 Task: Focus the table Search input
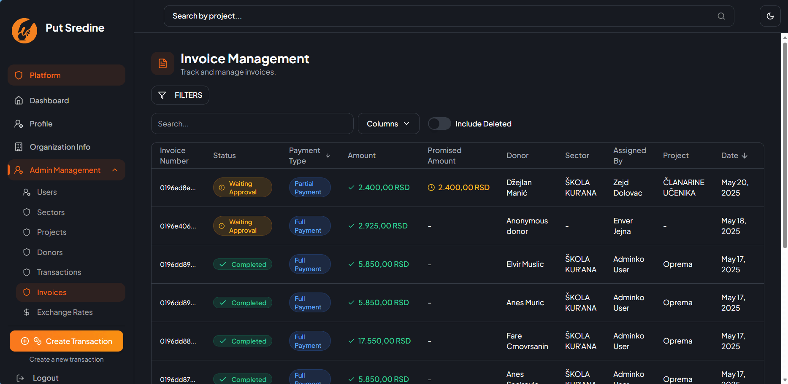[252, 124]
